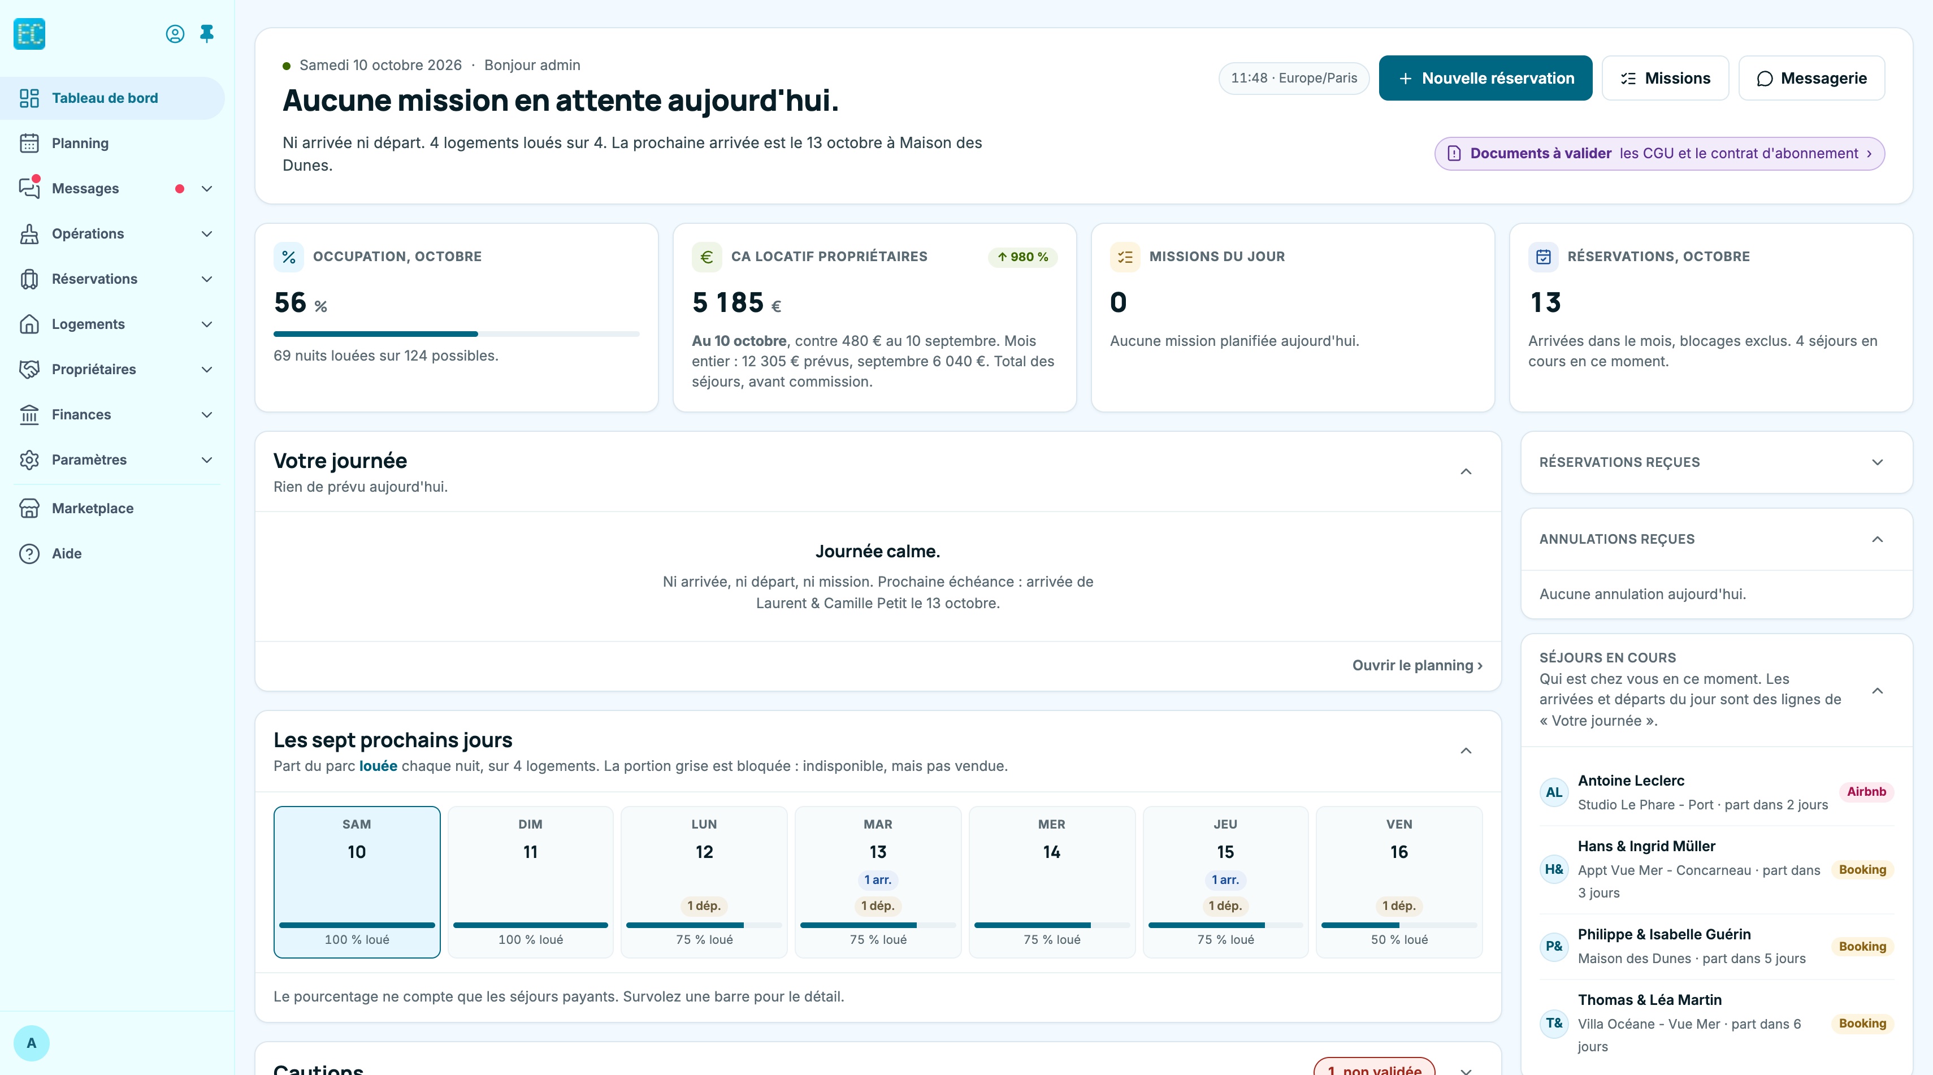
Task: Click the EC app logo
Action: [29, 34]
